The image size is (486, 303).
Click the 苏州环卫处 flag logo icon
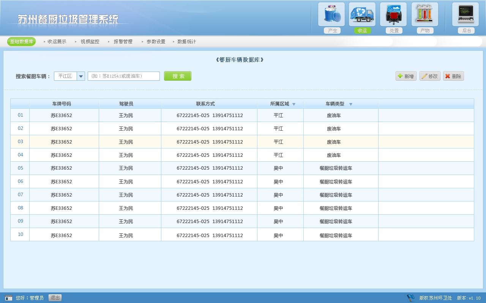pyautogui.click(x=411, y=298)
